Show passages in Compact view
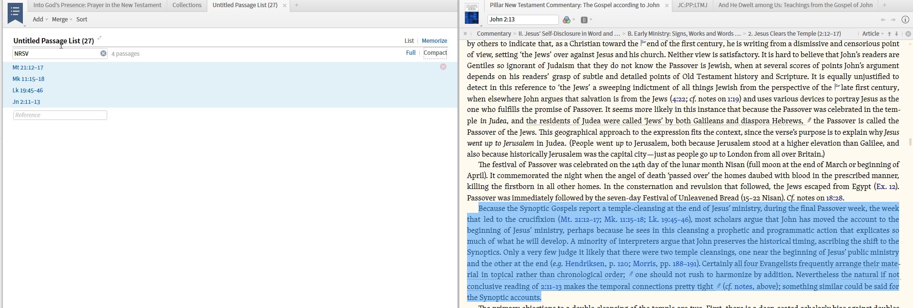913x308 pixels. coord(435,53)
